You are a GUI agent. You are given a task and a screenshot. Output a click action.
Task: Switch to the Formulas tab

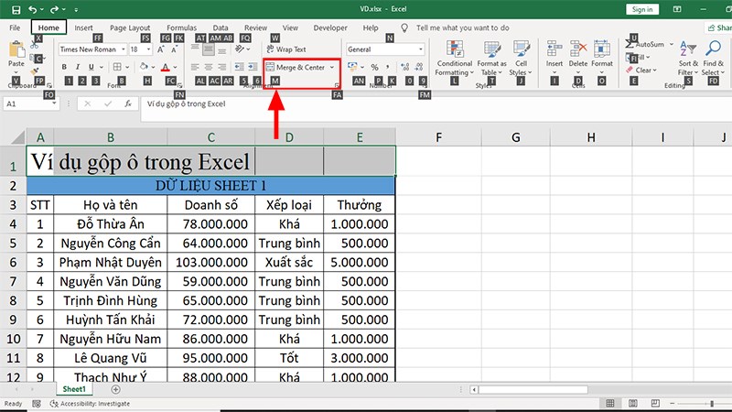[x=181, y=27]
